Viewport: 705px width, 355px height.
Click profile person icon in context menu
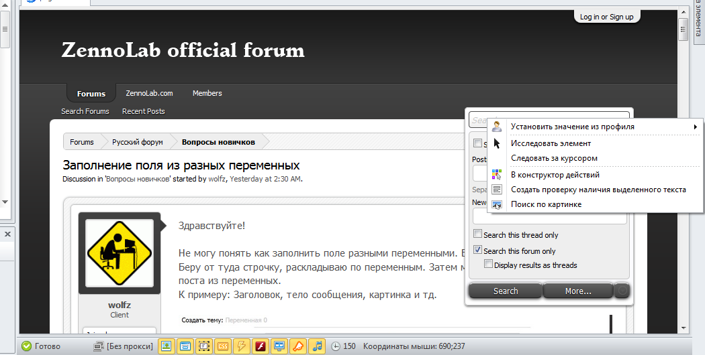(x=497, y=127)
